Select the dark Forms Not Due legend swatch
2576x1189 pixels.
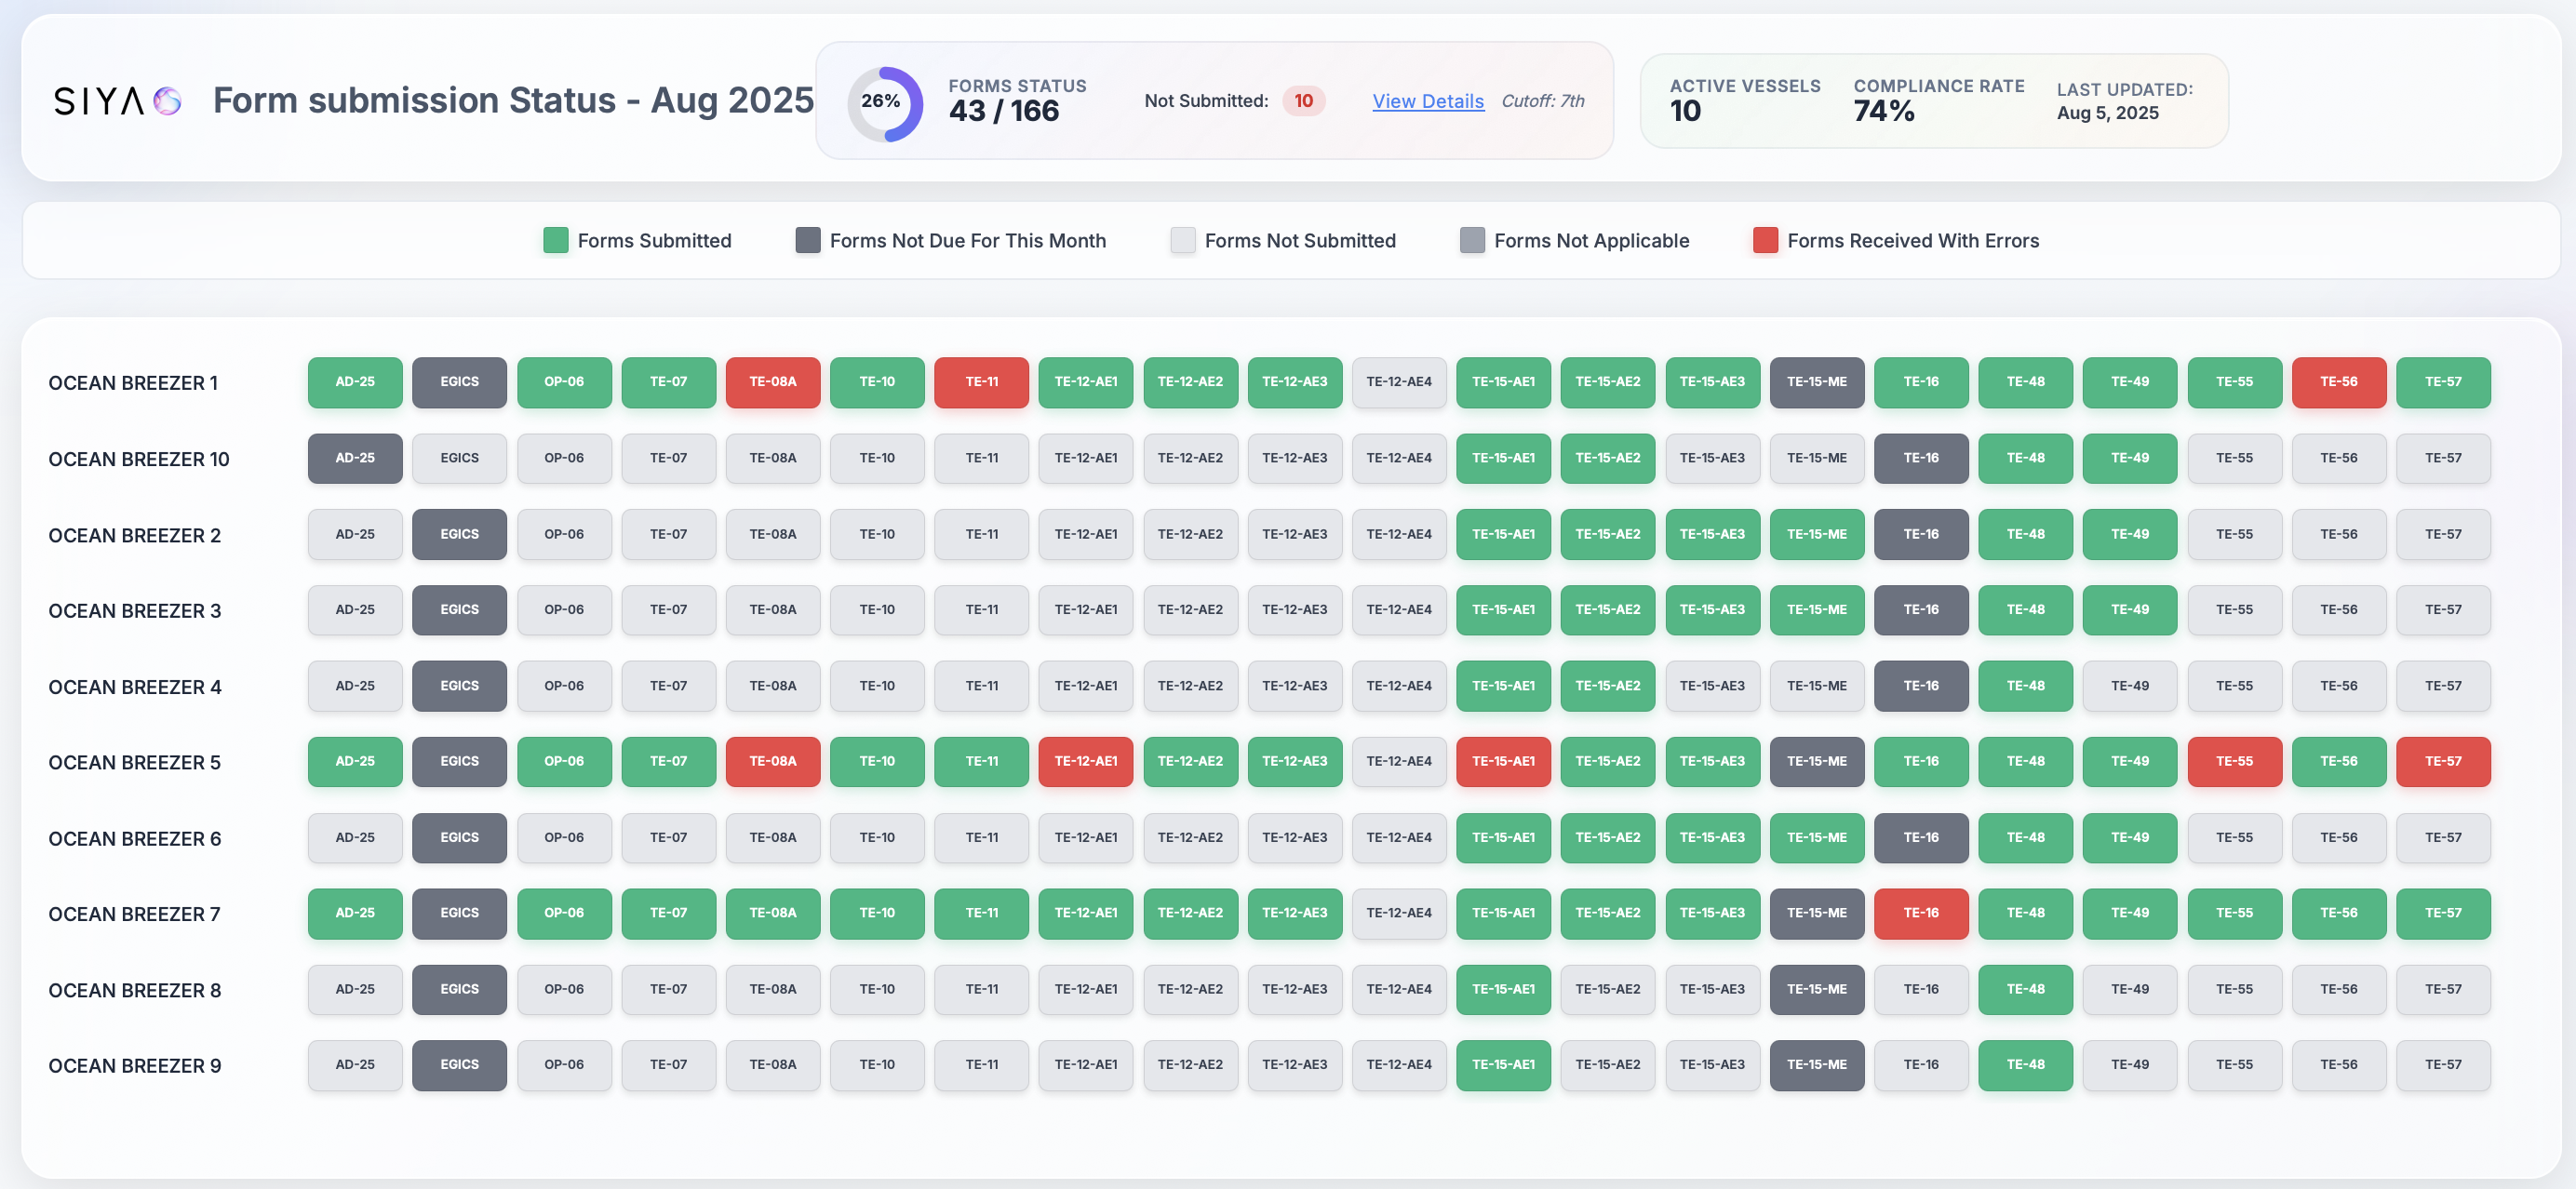(x=806, y=240)
